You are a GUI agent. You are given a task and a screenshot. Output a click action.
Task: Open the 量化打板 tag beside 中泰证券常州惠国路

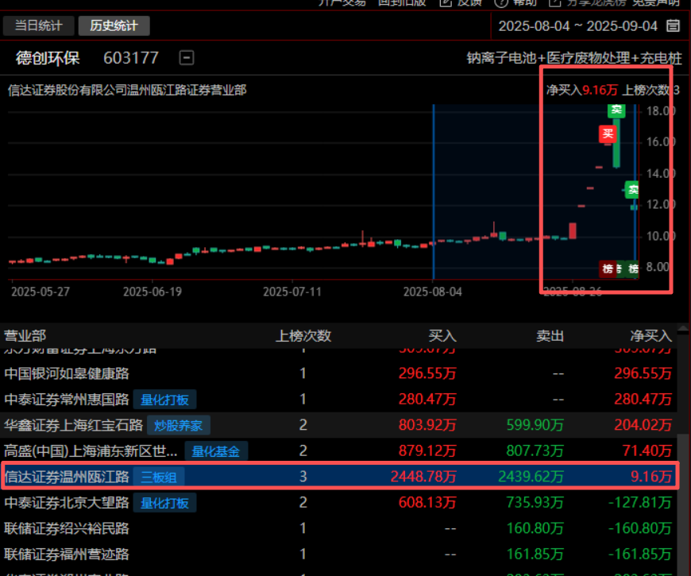coord(164,400)
